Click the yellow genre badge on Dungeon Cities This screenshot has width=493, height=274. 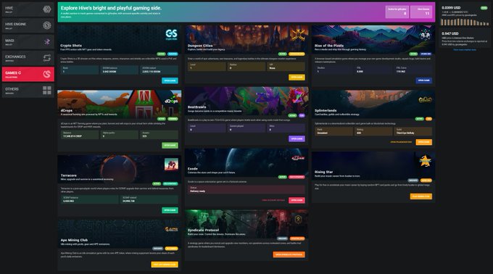tap(297, 54)
